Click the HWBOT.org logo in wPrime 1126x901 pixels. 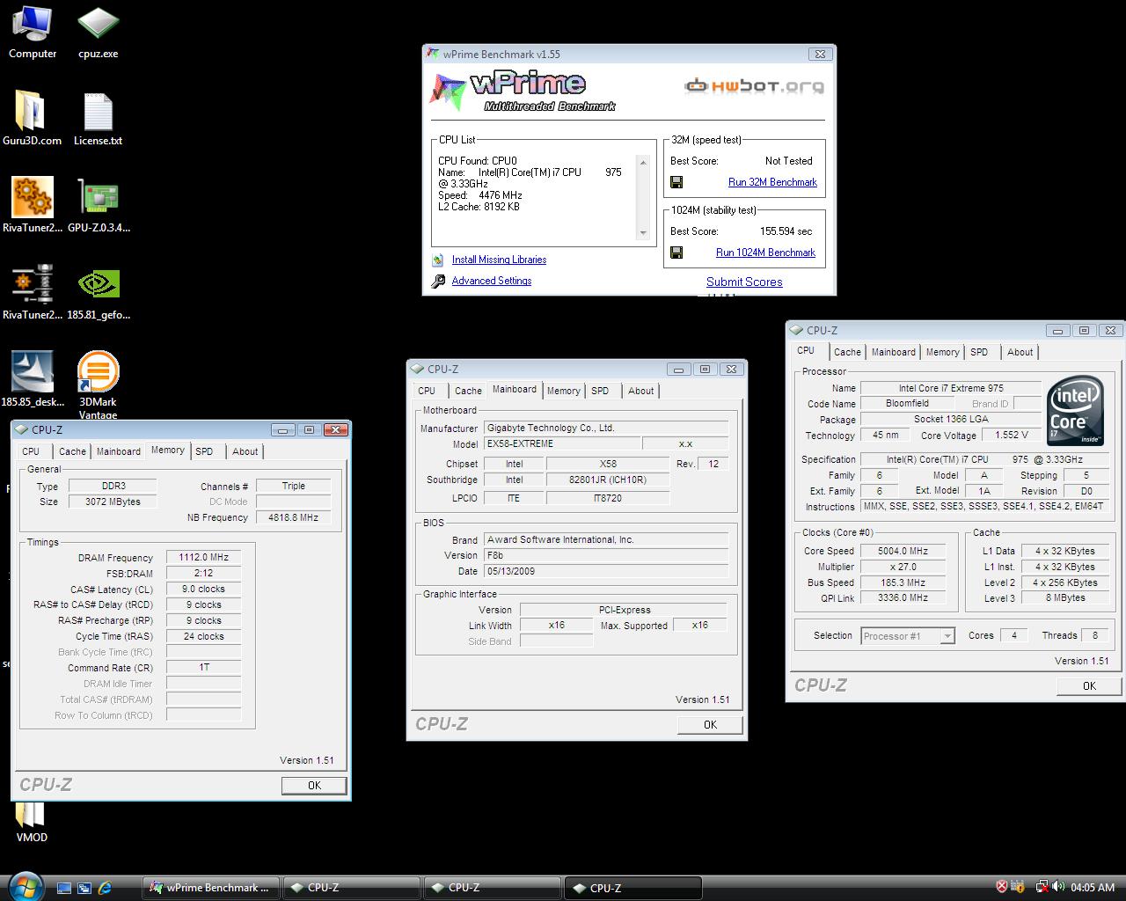point(754,85)
